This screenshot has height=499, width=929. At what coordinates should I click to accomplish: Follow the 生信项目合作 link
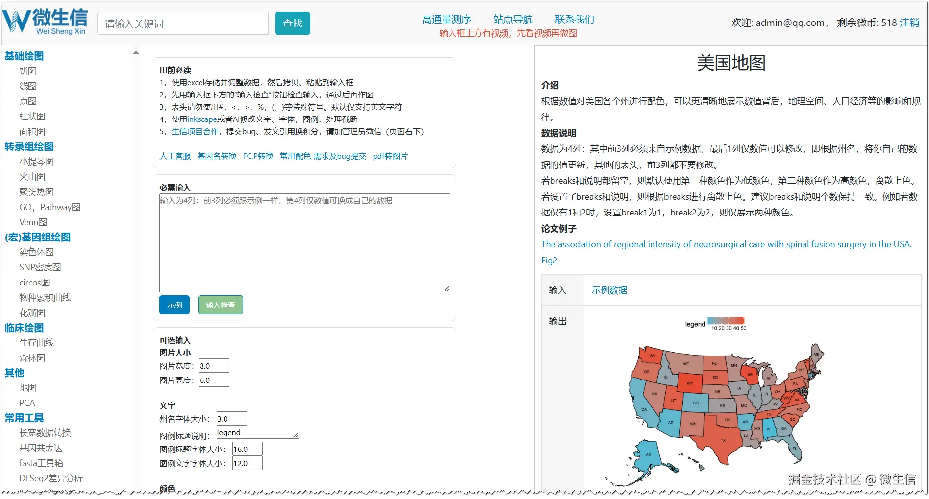(x=195, y=132)
